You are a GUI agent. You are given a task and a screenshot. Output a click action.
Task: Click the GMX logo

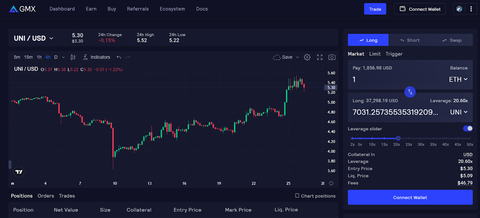22,9
